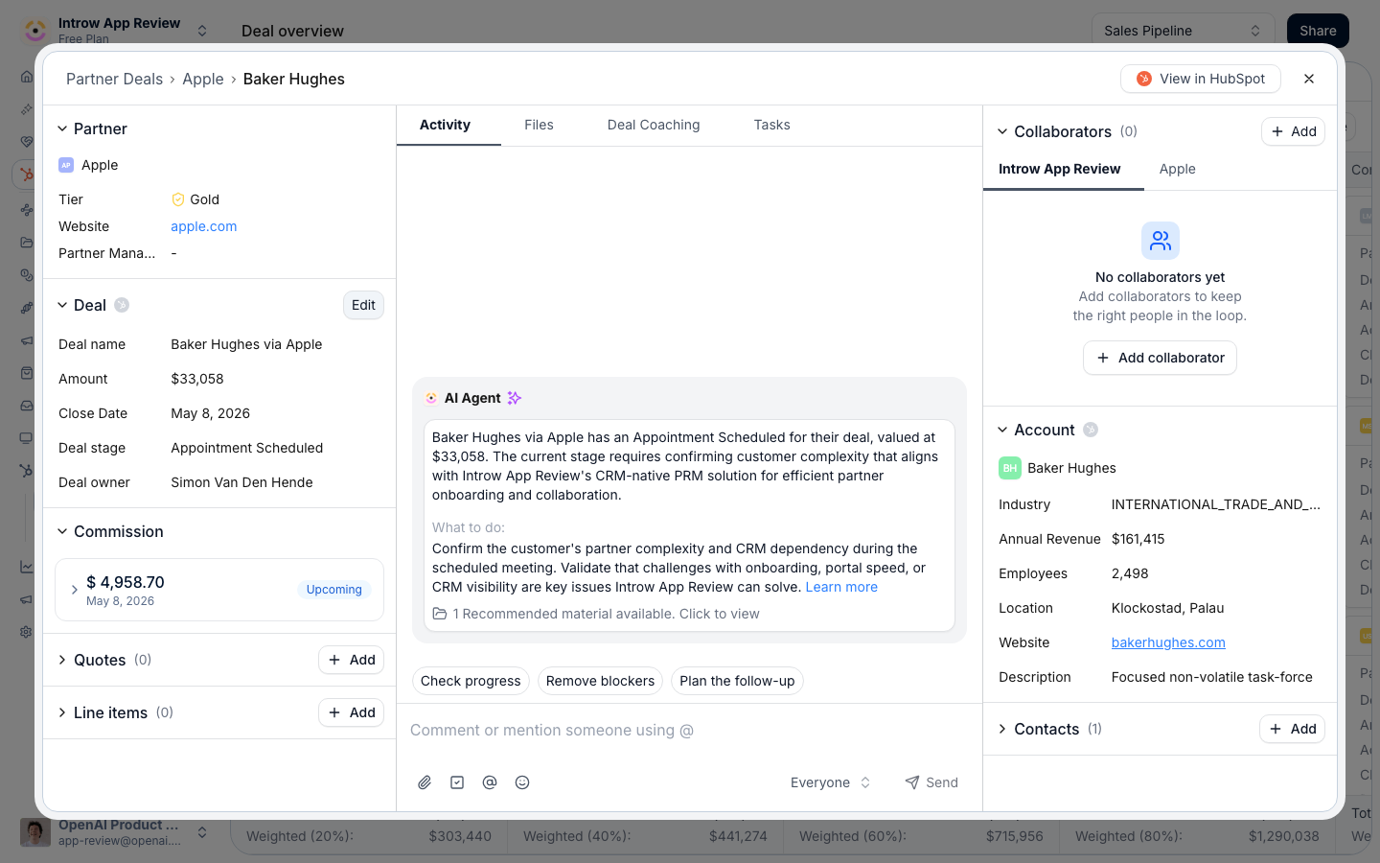The width and height of the screenshot is (1380, 863).
Task: Click the Introw workspace logo at top left
Action: pyautogui.click(x=35, y=31)
